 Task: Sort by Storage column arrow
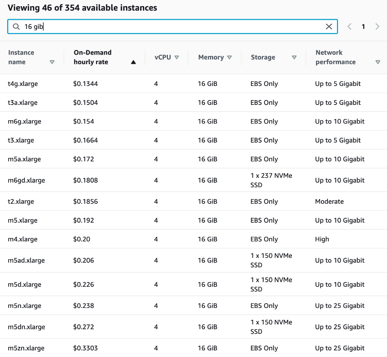pos(294,57)
